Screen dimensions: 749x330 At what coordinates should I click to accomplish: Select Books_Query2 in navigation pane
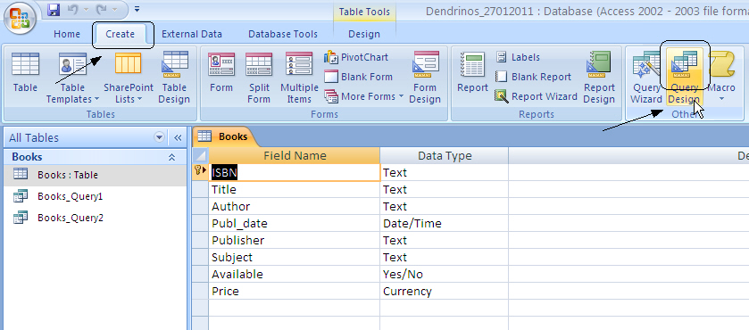tap(95, 218)
